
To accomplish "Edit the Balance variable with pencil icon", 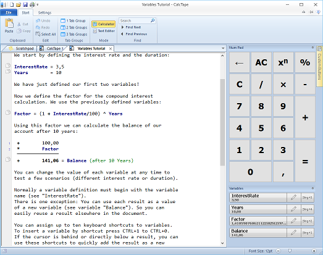I will (x=294, y=233).
